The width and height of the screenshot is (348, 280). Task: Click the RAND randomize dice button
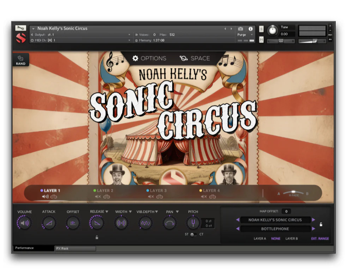20,60
